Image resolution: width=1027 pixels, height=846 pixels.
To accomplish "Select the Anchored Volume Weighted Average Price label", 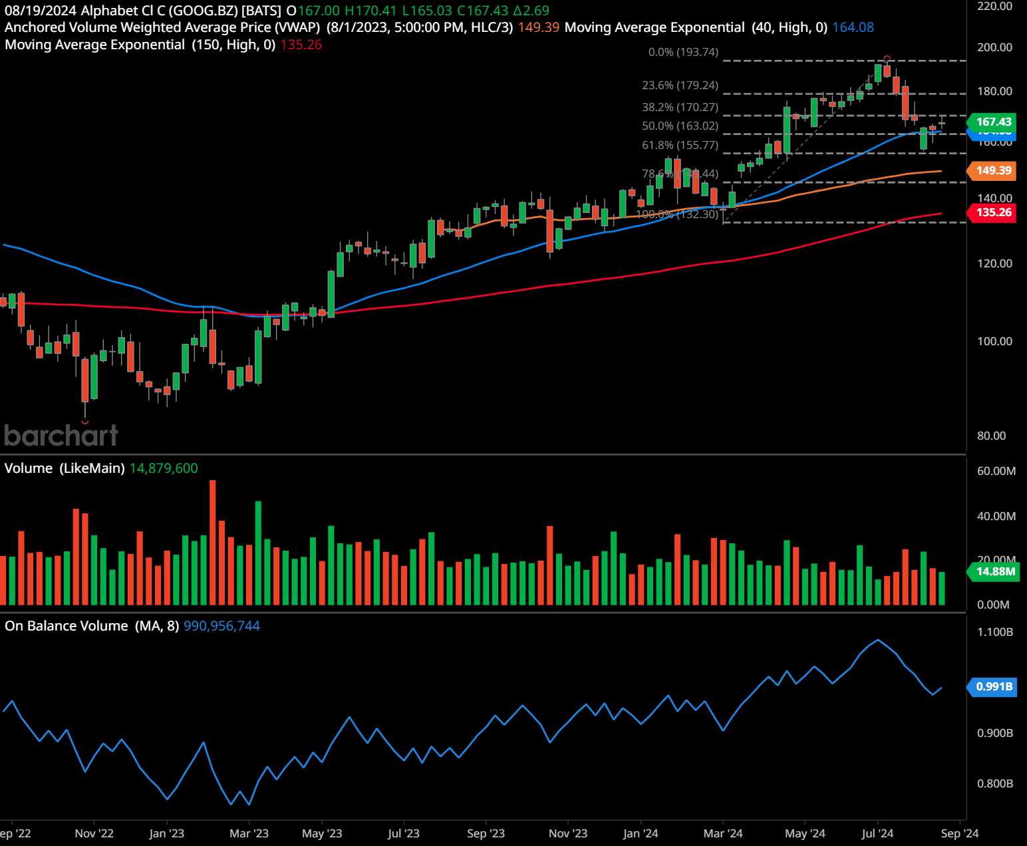I will [x=162, y=27].
